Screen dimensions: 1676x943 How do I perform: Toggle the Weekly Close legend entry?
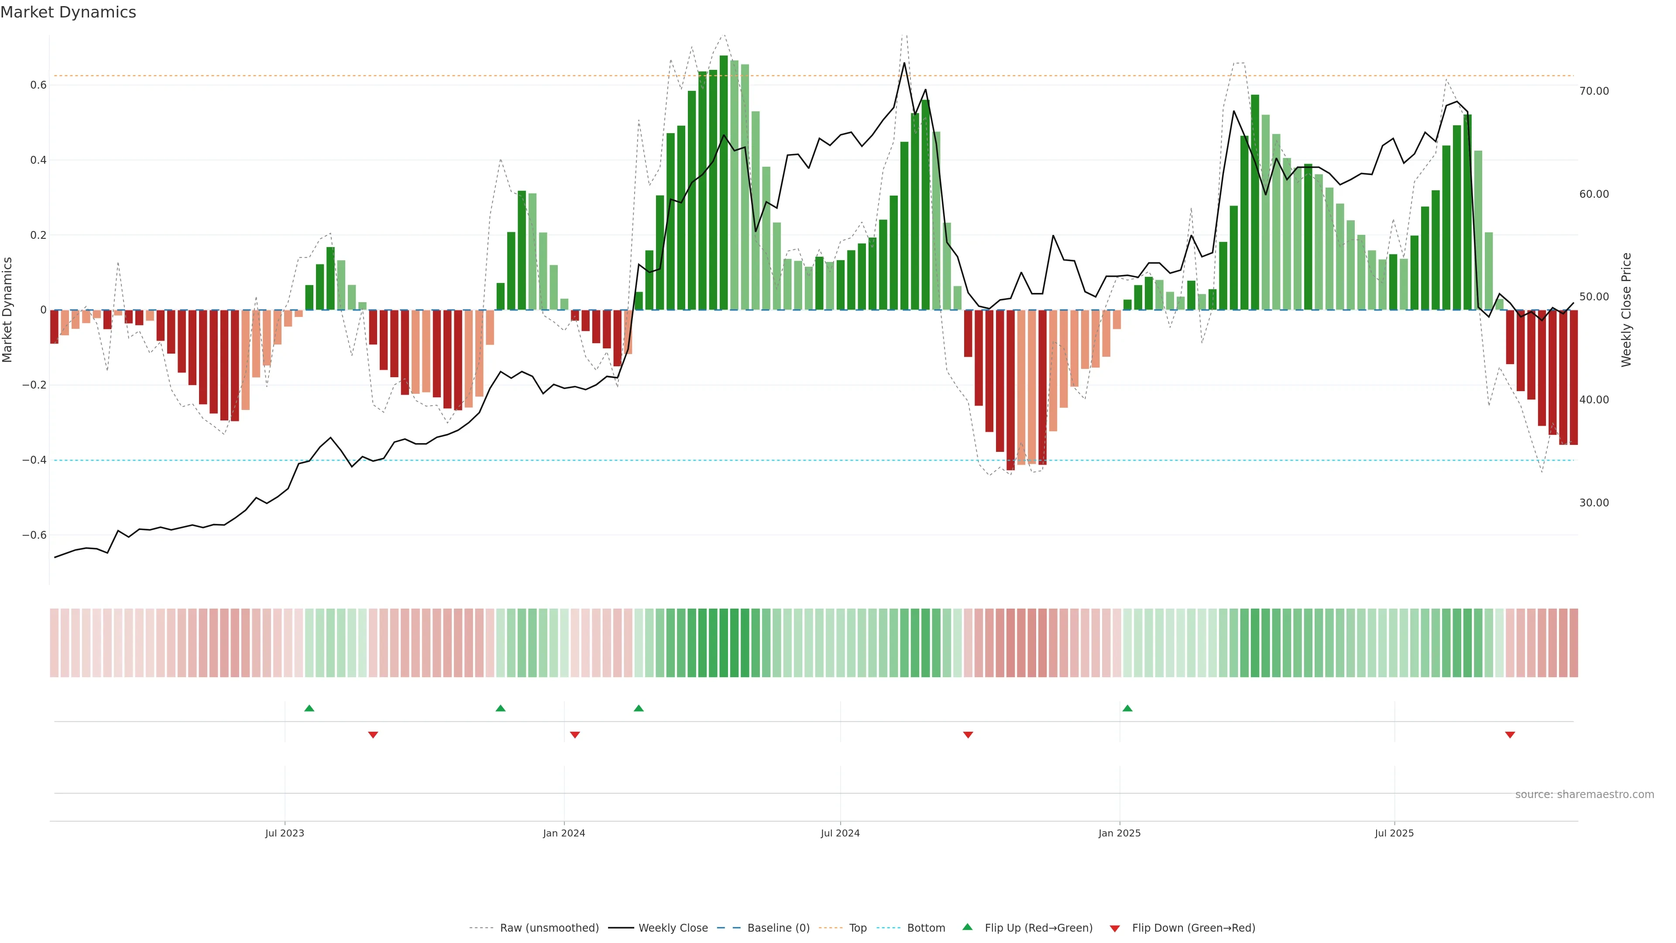[x=673, y=928]
